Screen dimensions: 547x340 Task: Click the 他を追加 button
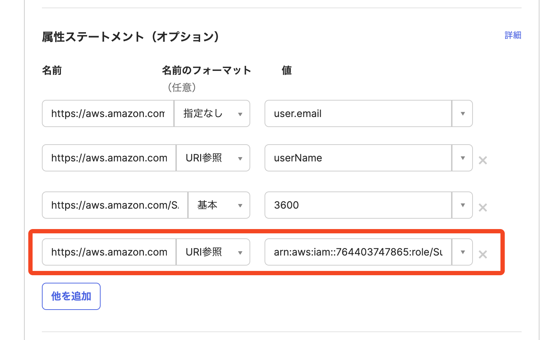click(x=71, y=296)
